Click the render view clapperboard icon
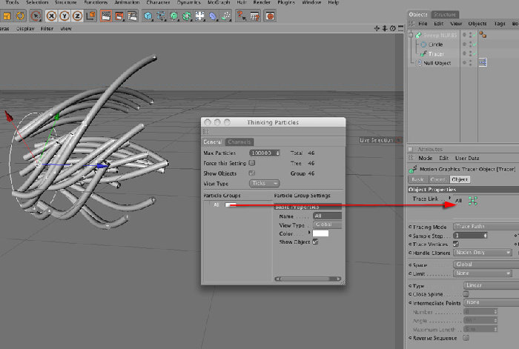This screenshot has width=519, height=349. click(x=106, y=16)
